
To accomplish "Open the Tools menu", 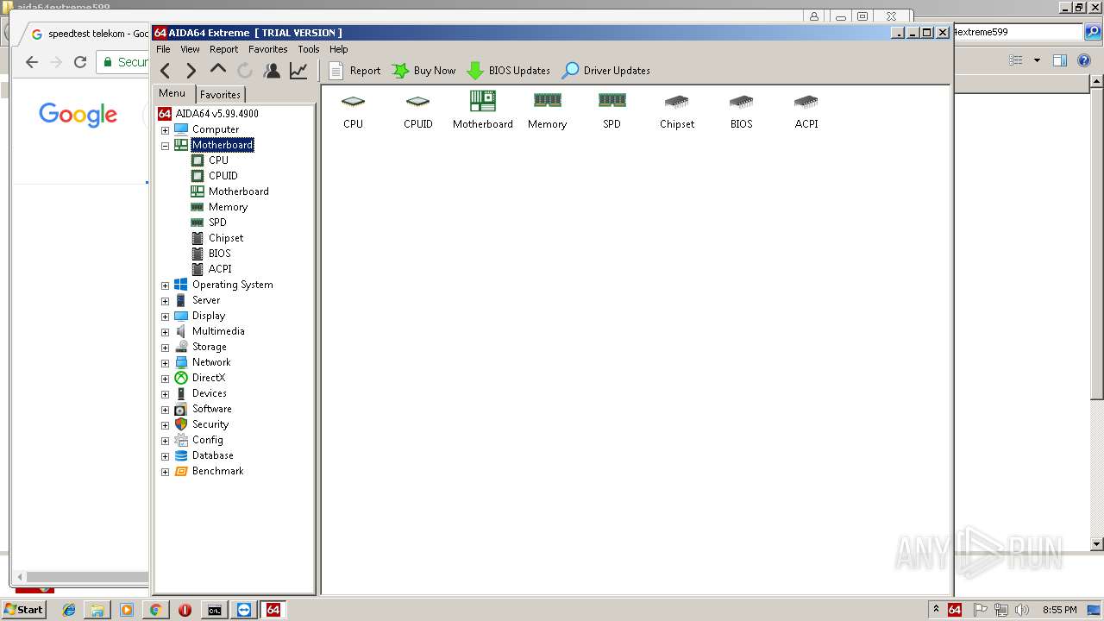I will [x=309, y=49].
